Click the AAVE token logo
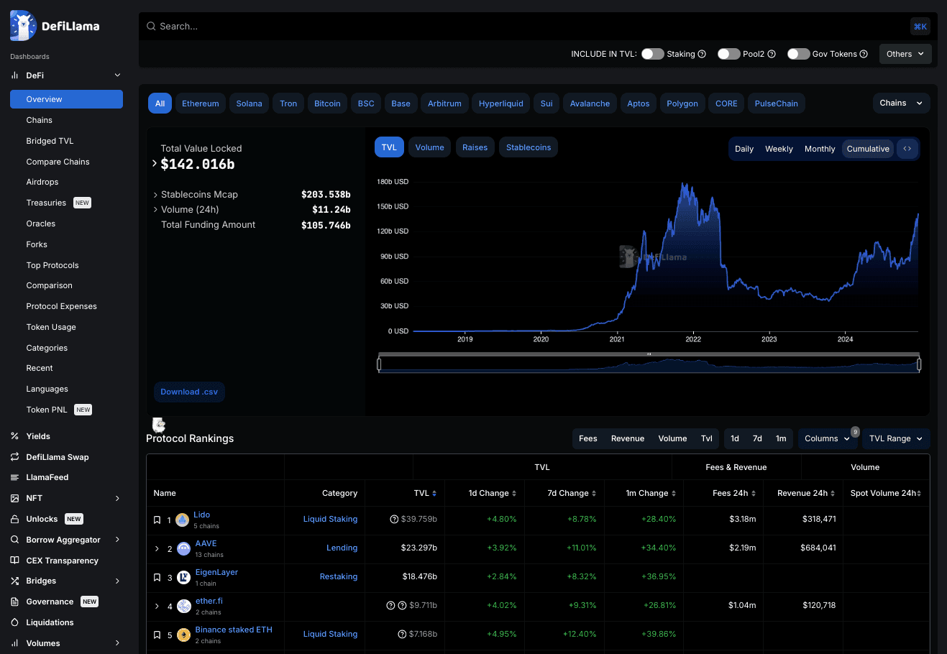The width and height of the screenshot is (947, 654). click(x=183, y=549)
